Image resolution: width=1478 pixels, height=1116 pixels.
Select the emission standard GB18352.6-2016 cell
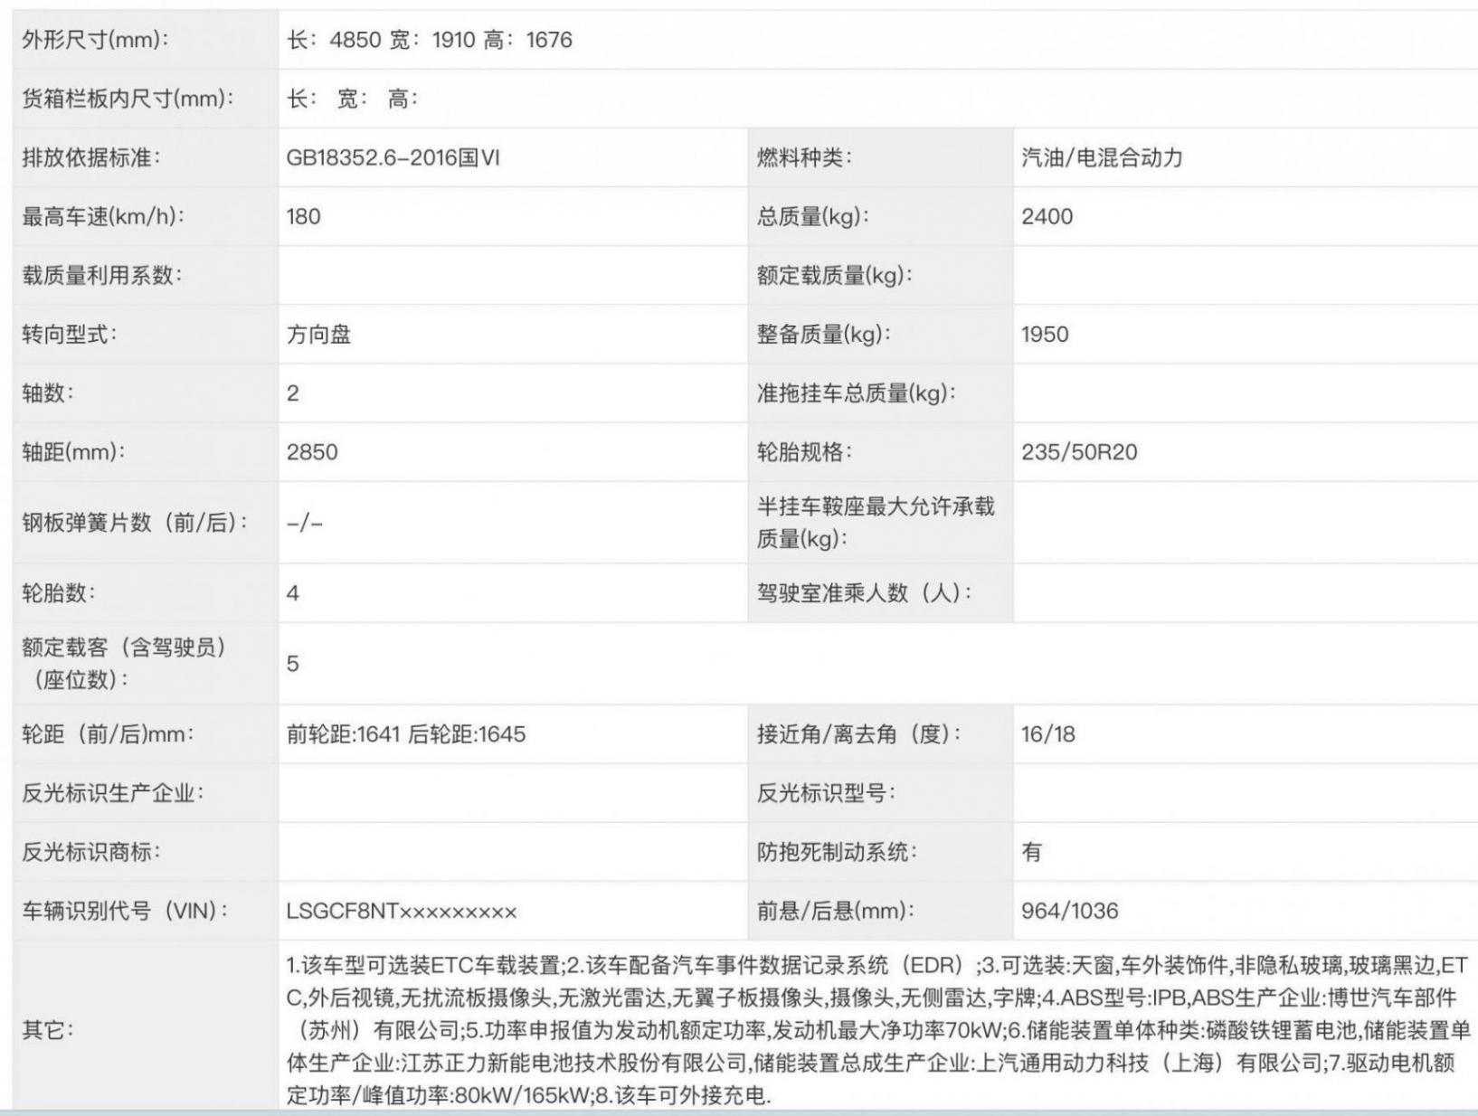click(393, 157)
